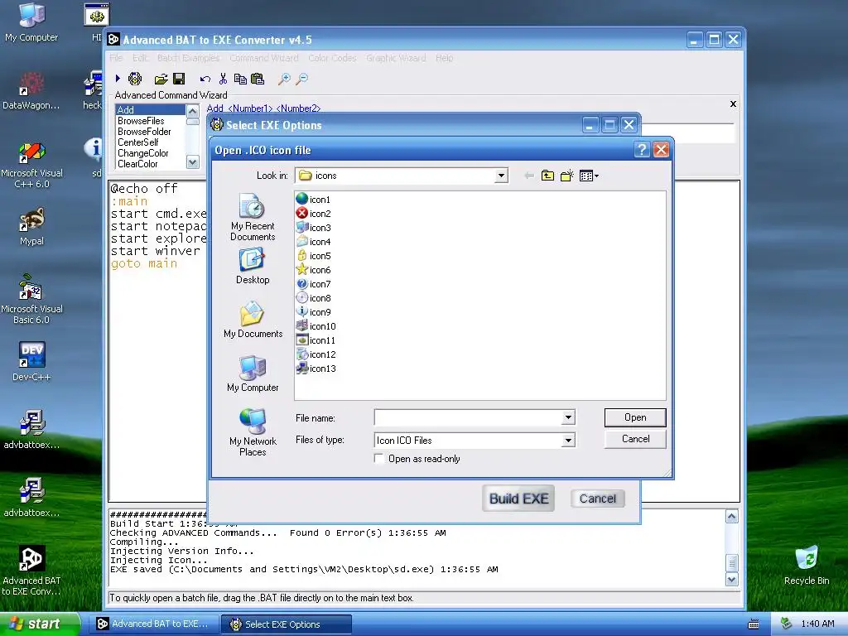The height and width of the screenshot is (636, 848).
Task: Select the icon10 file
Action: 316,326
